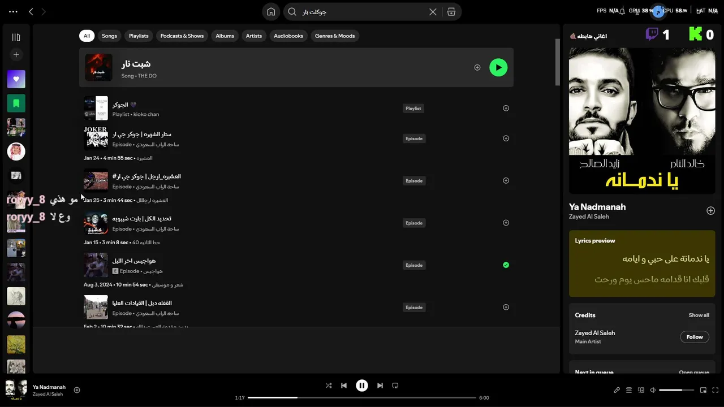724x407 pixels.
Task: Click Open queue link
Action: tap(694, 373)
